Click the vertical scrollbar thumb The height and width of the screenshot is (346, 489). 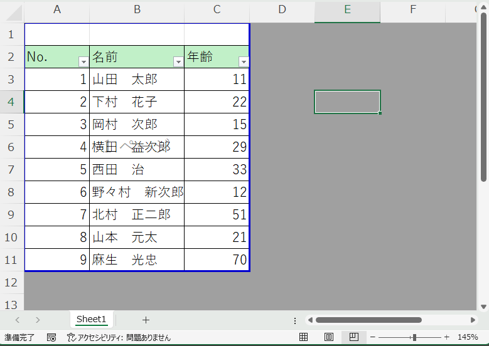coord(484,97)
